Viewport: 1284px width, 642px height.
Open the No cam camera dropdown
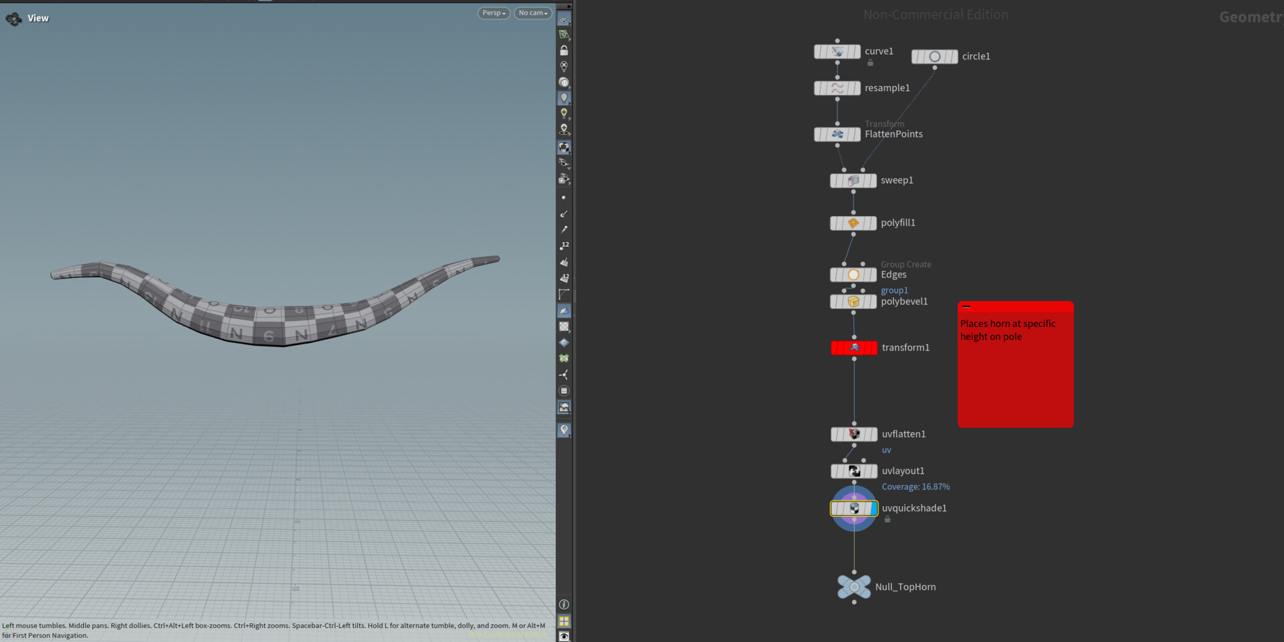(532, 13)
